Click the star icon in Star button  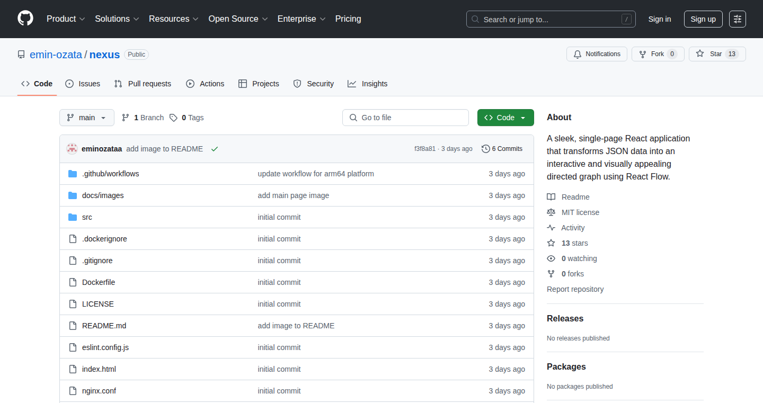(x=700, y=54)
